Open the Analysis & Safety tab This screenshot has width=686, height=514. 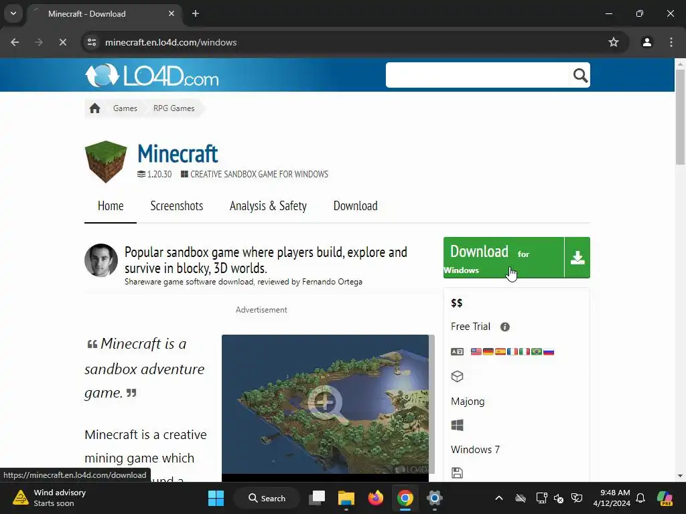coord(268,206)
